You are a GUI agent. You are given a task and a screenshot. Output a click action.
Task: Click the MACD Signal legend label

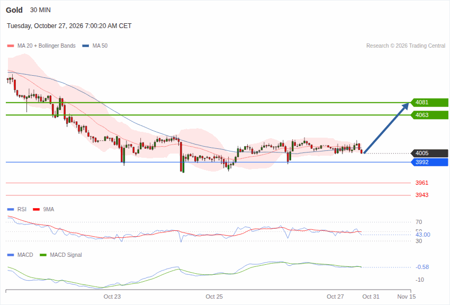pos(66,255)
